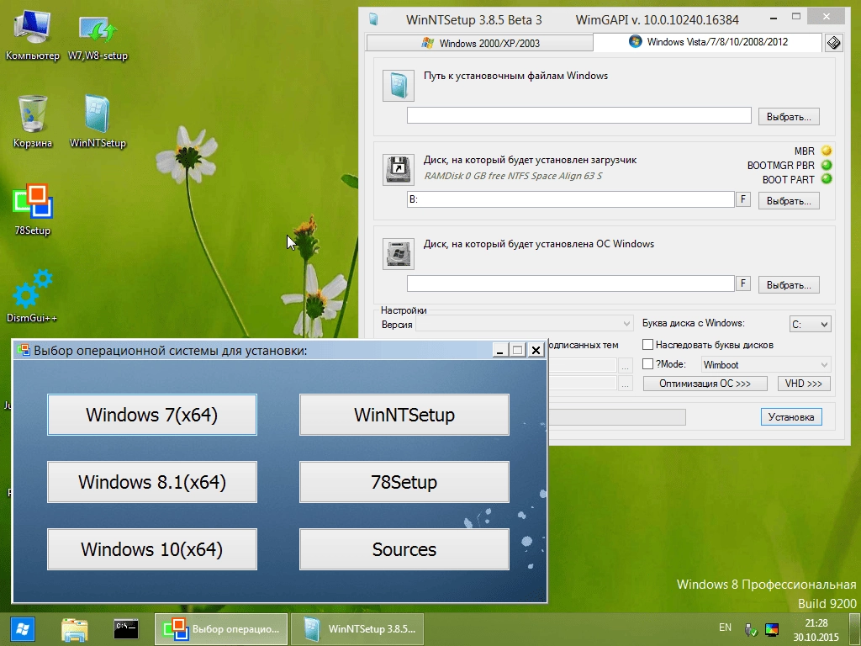Click Выбрать for installation files path
This screenshot has height=646, width=861.
click(x=789, y=116)
